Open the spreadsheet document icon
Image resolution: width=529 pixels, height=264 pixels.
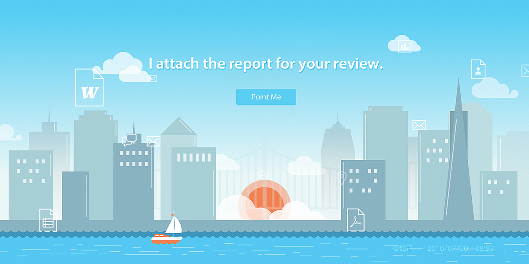point(48,220)
